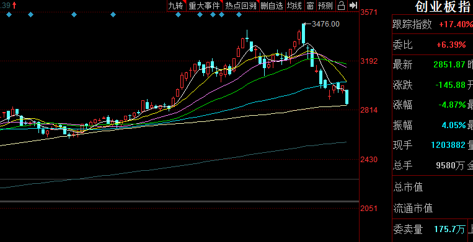Image resolution: width=473 pixels, height=242 pixels.
Task: Click the 委卖量 sell order volume row
Action: 433,230
